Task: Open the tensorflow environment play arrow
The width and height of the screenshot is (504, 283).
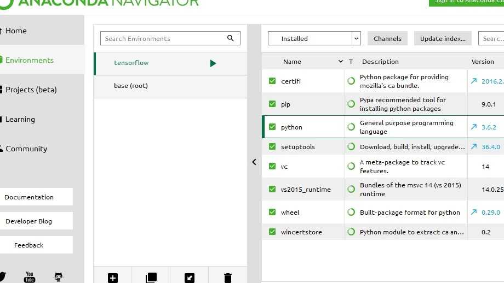Action: coord(213,63)
